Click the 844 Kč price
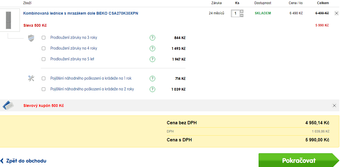This screenshot has width=341, height=167. (x=180, y=38)
